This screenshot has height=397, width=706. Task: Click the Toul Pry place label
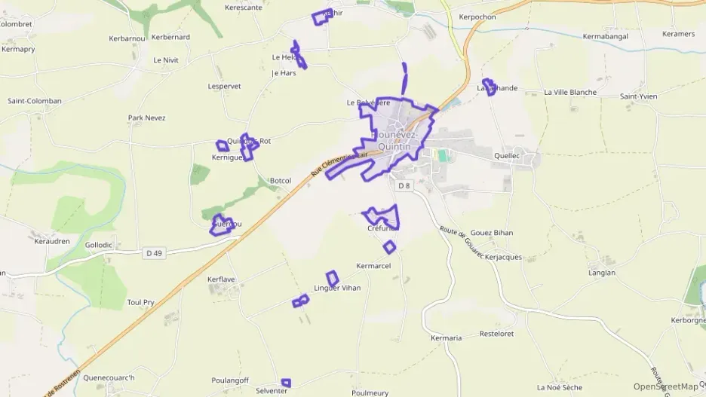click(140, 303)
